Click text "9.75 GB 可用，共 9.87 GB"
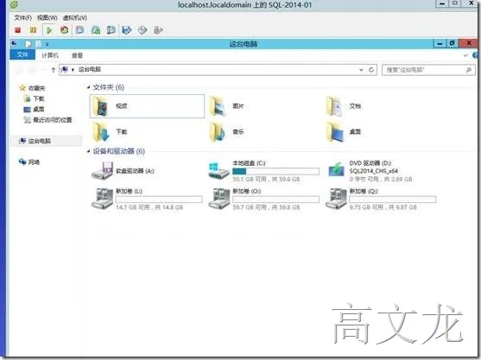The image size is (481, 360). (383, 207)
